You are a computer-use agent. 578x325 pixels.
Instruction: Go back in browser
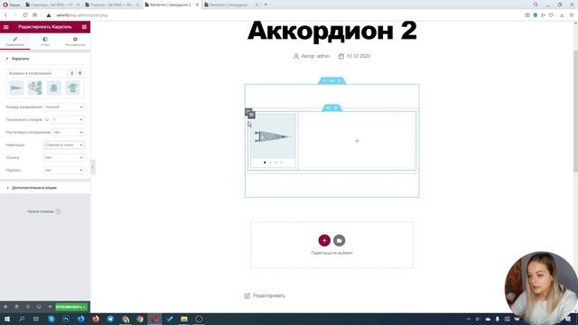tap(5, 15)
